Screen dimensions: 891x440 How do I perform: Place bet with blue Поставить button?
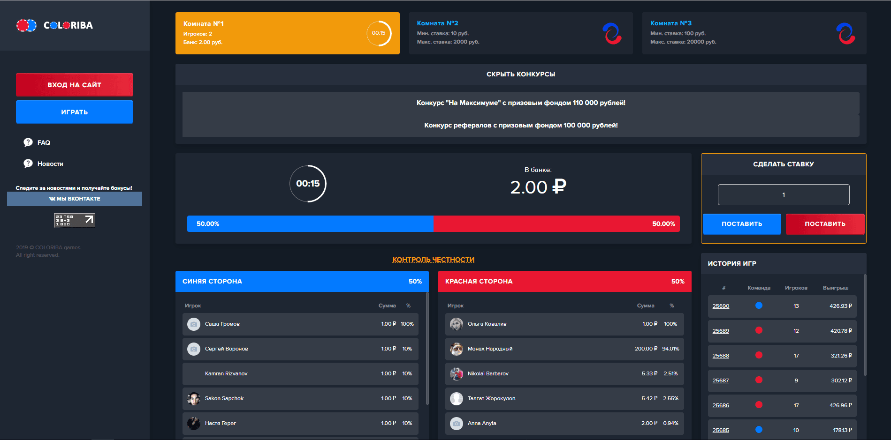tap(741, 224)
